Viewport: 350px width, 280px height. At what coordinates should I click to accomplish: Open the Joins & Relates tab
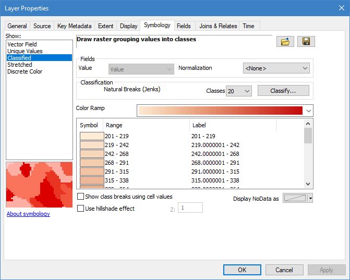[x=218, y=26]
